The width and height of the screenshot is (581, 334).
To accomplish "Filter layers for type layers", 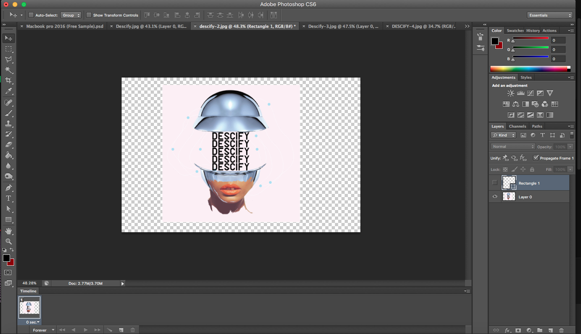I will tap(543, 135).
